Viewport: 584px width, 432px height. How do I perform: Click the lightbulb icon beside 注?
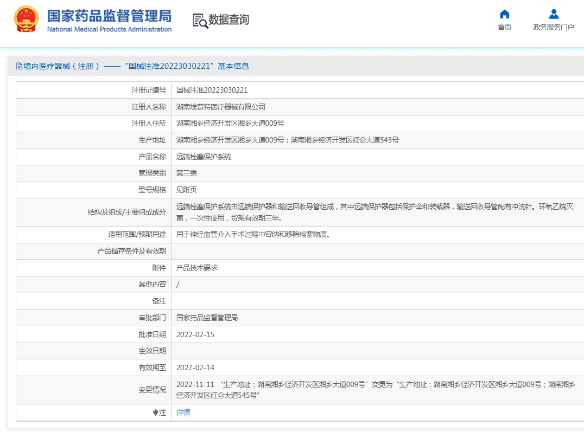(155, 412)
